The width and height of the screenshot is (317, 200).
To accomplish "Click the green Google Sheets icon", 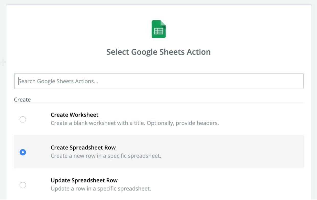I will 158,29.
